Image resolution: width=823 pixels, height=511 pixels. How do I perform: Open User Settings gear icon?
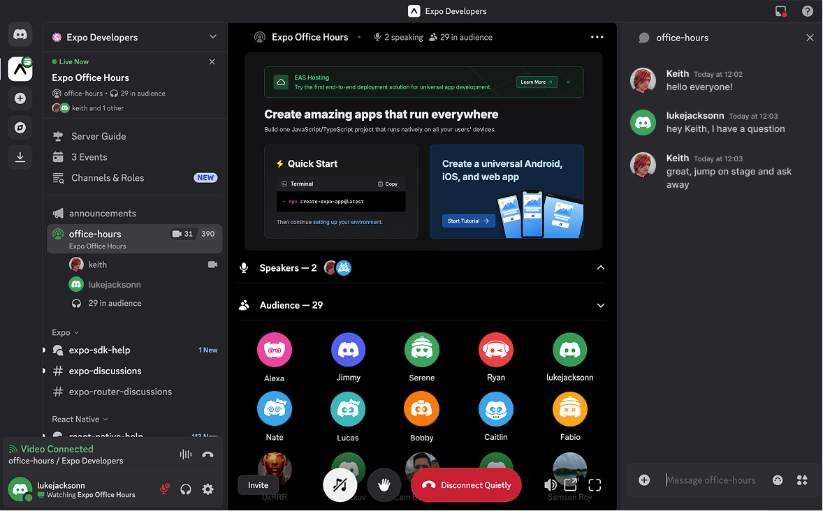(x=208, y=489)
